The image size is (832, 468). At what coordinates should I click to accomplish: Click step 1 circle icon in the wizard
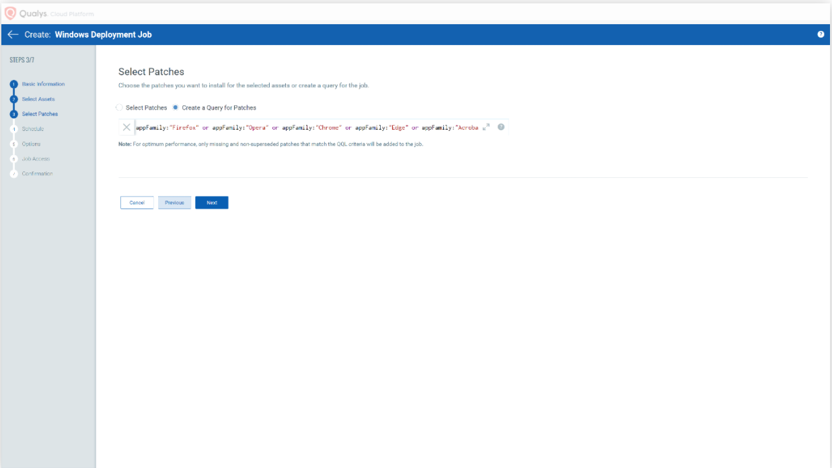[13, 85]
